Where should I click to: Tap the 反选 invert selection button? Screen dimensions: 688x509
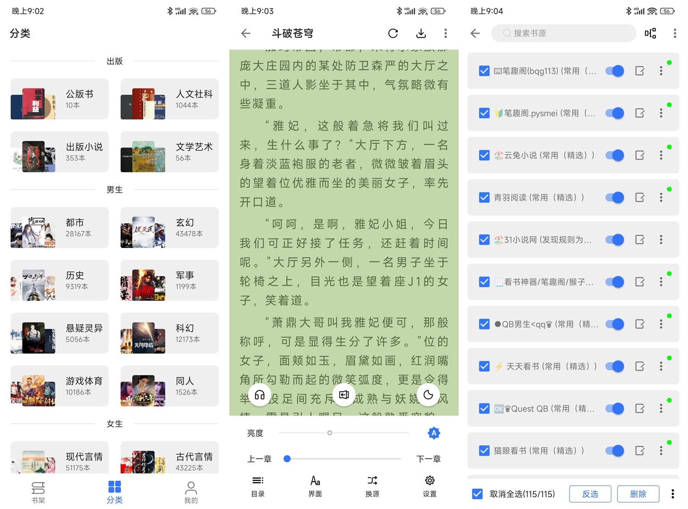pyautogui.click(x=590, y=494)
